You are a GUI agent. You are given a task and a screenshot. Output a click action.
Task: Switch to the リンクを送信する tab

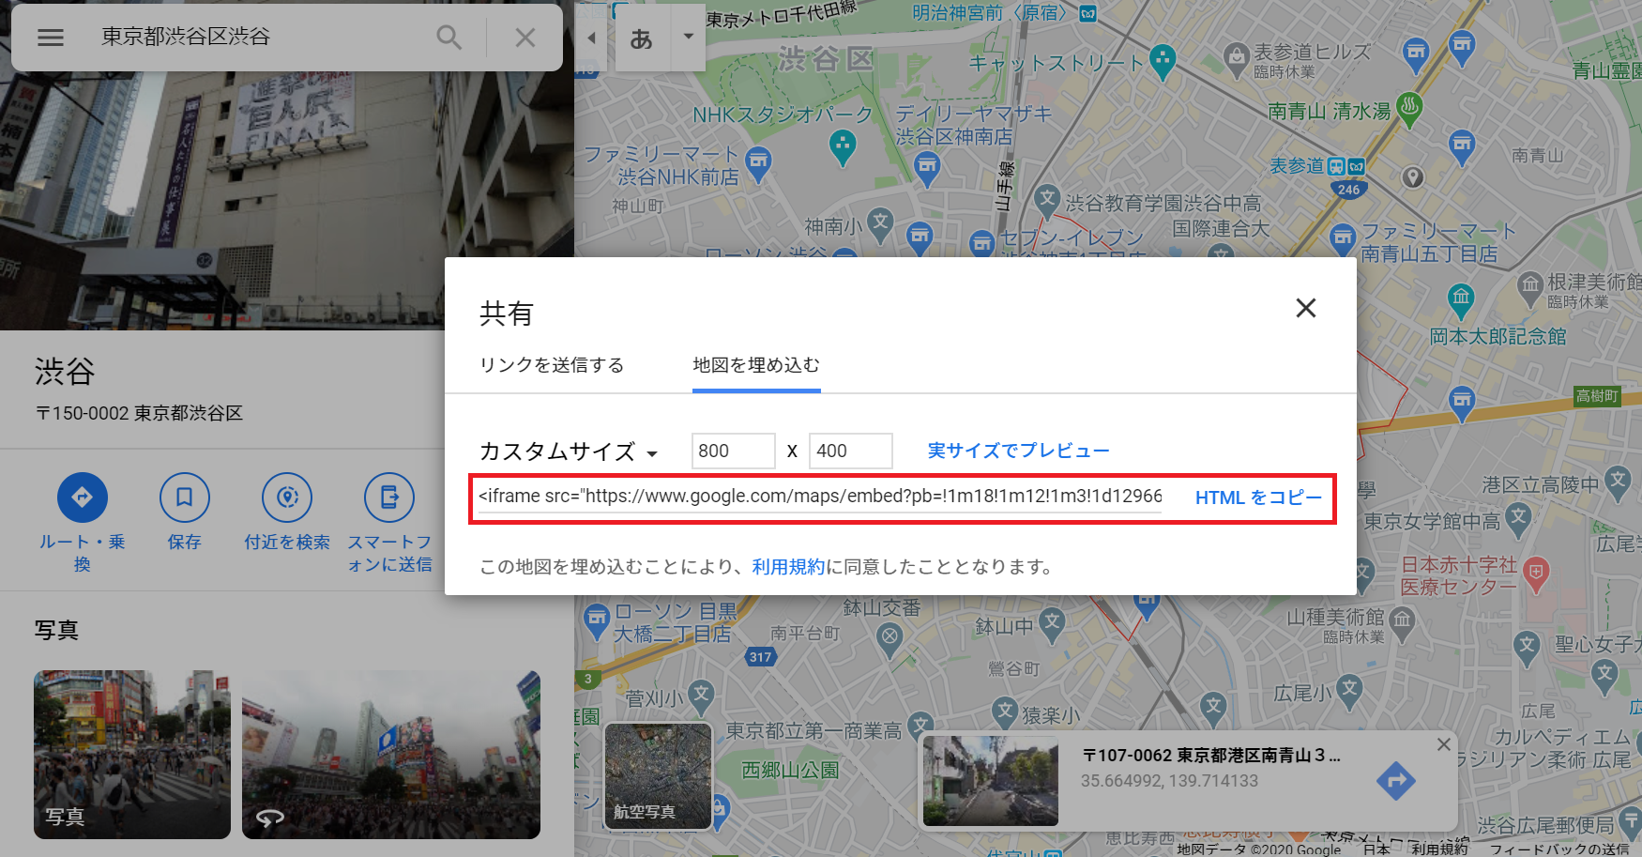[552, 365]
